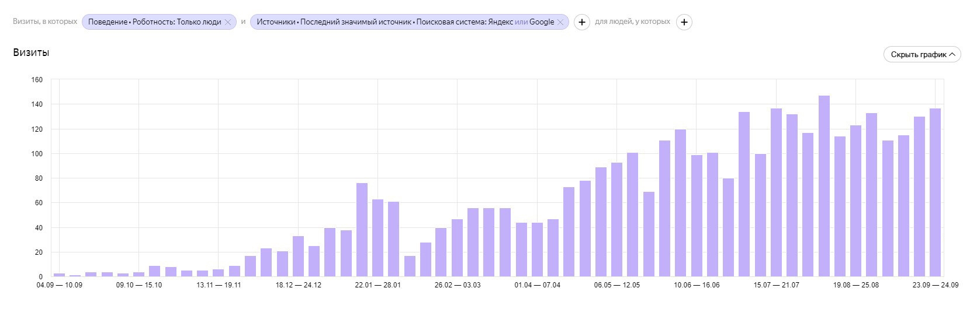Click the 'для людей, у которых' label
The width and height of the screenshot is (970, 309).
point(632,22)
